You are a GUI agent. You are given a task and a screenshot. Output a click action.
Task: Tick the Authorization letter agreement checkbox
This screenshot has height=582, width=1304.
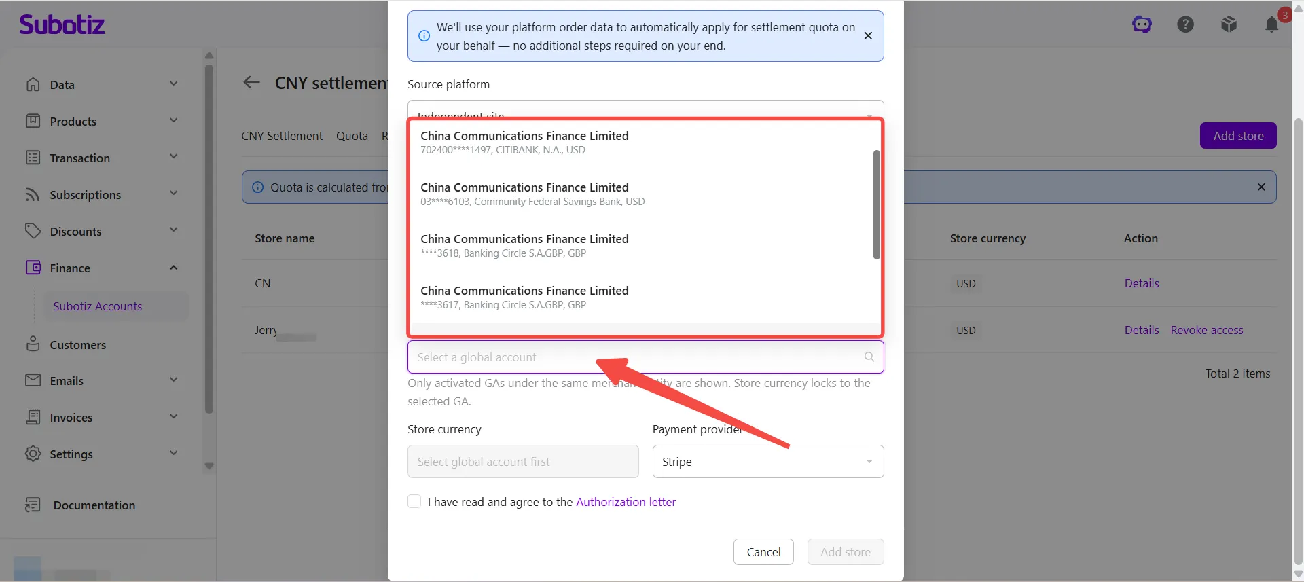[x=414, y=501]
